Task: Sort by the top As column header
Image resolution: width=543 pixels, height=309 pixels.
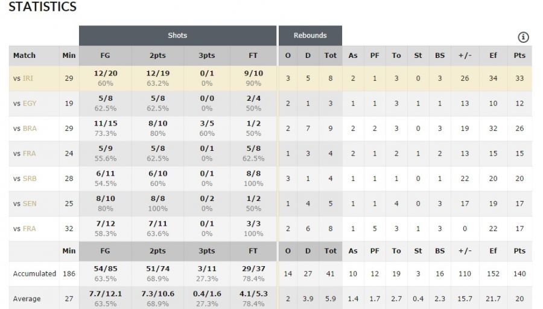Action: 353,56
